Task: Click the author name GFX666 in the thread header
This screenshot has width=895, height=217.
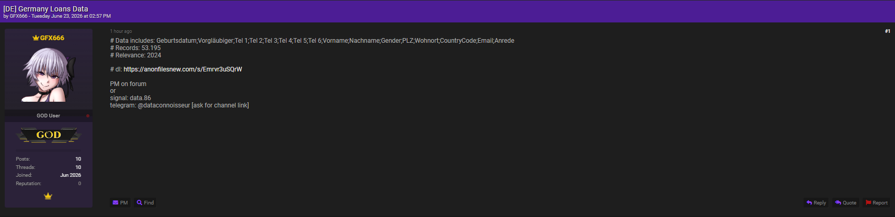Action: pos(18,16)
